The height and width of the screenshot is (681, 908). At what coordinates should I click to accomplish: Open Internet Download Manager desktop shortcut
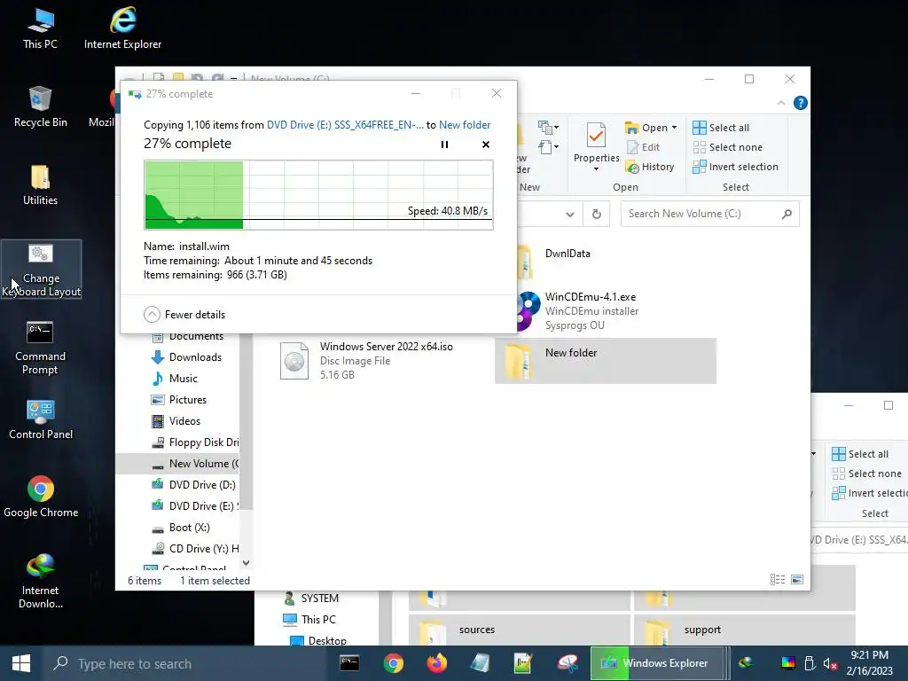41,582
